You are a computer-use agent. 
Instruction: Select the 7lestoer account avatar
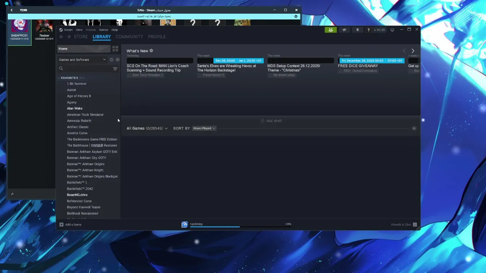pyautogui.click(x=44, y=26)
